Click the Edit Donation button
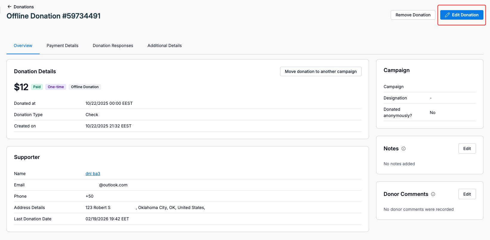This screenshot has height=240, width=490. pos(462,15)
